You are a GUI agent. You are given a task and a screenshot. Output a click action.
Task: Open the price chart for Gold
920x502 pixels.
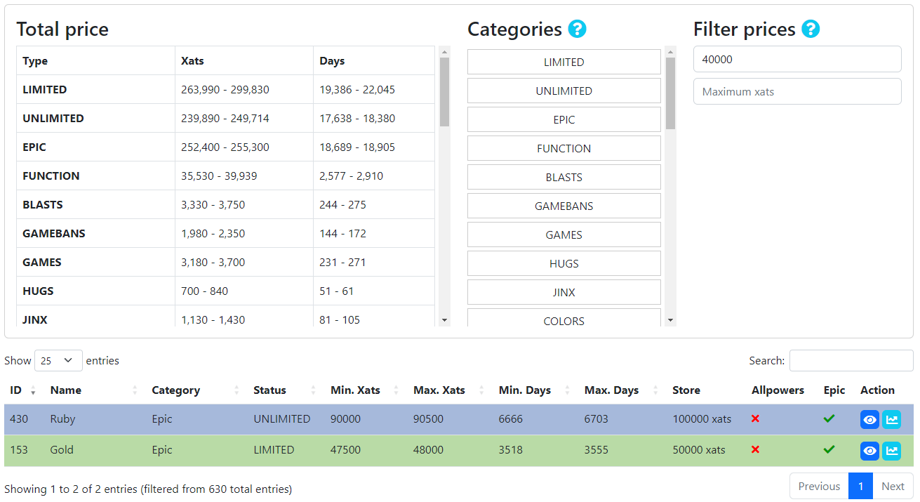tap(892, 450)
